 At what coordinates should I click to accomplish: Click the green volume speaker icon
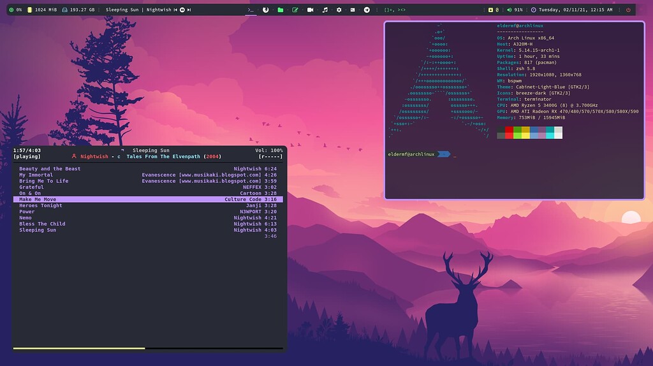click(510, 10)
